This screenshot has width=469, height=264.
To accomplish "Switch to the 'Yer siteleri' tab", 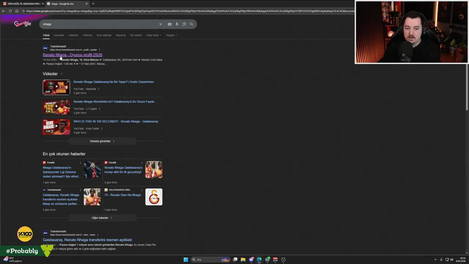I will point(136,35).
